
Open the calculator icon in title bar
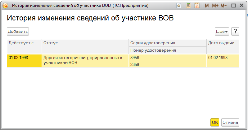click(x=188, y=6)
